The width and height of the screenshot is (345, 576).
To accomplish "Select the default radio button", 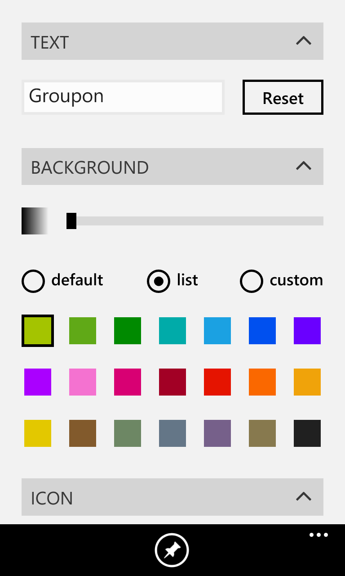I will pos(33,281).
